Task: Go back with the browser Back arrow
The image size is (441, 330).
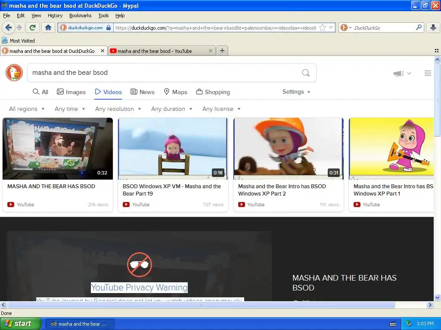Action: [8, 27]
